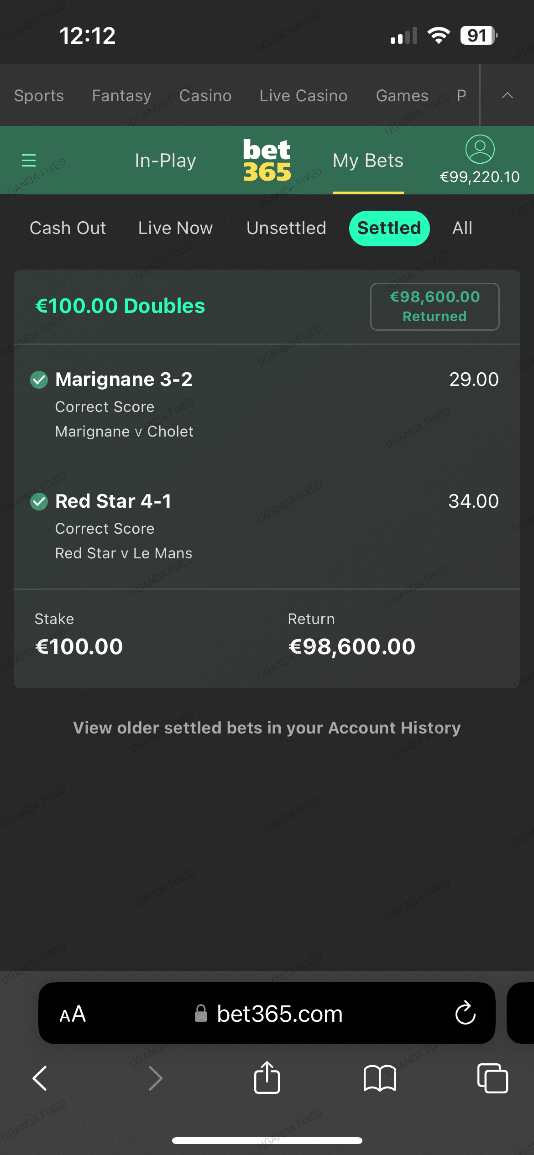534x1155 pixels.
Task: Switch to Unsettled bets filter
Action: 286,228
